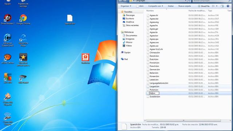Open AVG 2015 desktop shortcut

(8, 78)
